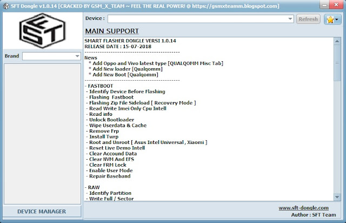The image size is (346, 223).
Task: Click the scrollbar down arrow
Action: [337, 197]
